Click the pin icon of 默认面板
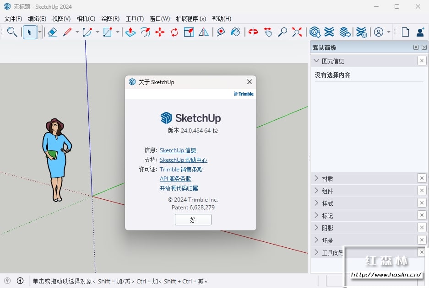The image size is (429, 288). pyautogui.click(x=416, y=47)
